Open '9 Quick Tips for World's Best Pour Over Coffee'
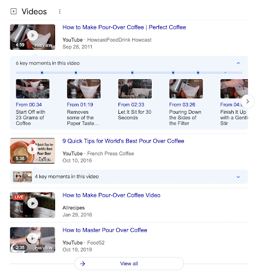Viewport: 256px width, 280px height. [123, 141]
